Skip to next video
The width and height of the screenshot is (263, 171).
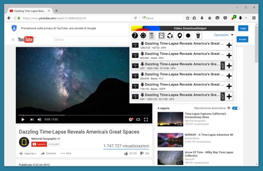click(32, 119)
